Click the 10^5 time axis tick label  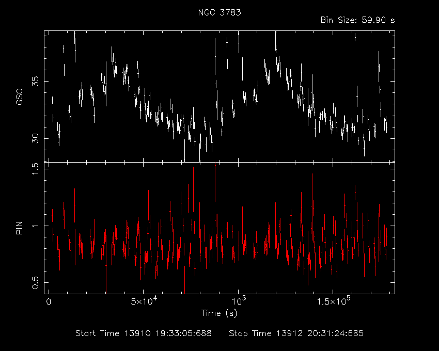click(x=238, y=301)
